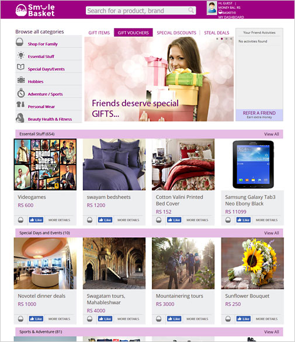Add Novotel dinner deals to basket

[x=20, y=319]
